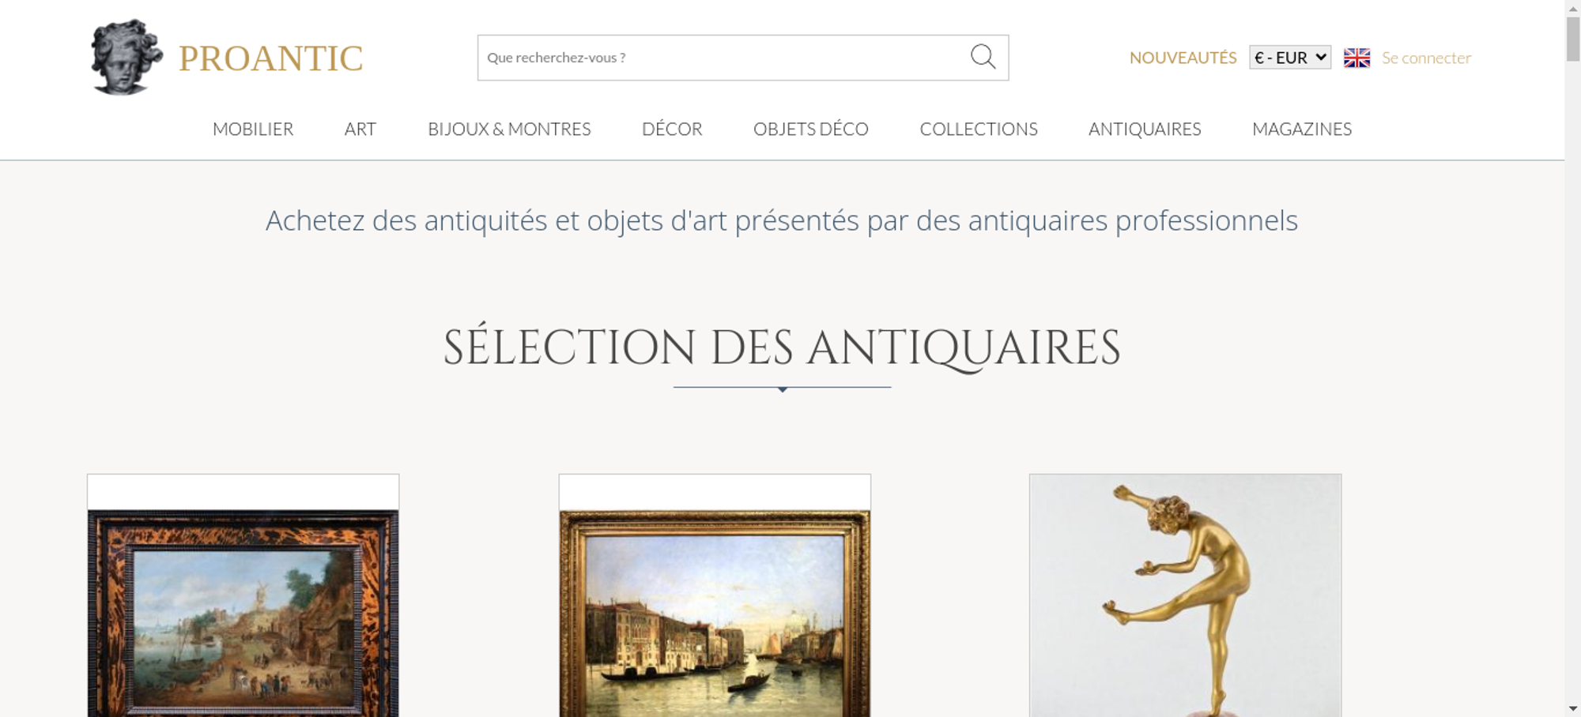This screenshot has height=717, width=1581.
Task: Open the windmill landscape painting thumbnail
Action: (x=243, y=613)
